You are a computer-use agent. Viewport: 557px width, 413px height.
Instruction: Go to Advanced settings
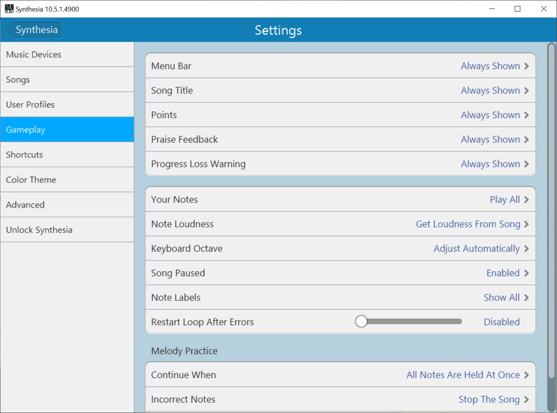coord(67,205)
